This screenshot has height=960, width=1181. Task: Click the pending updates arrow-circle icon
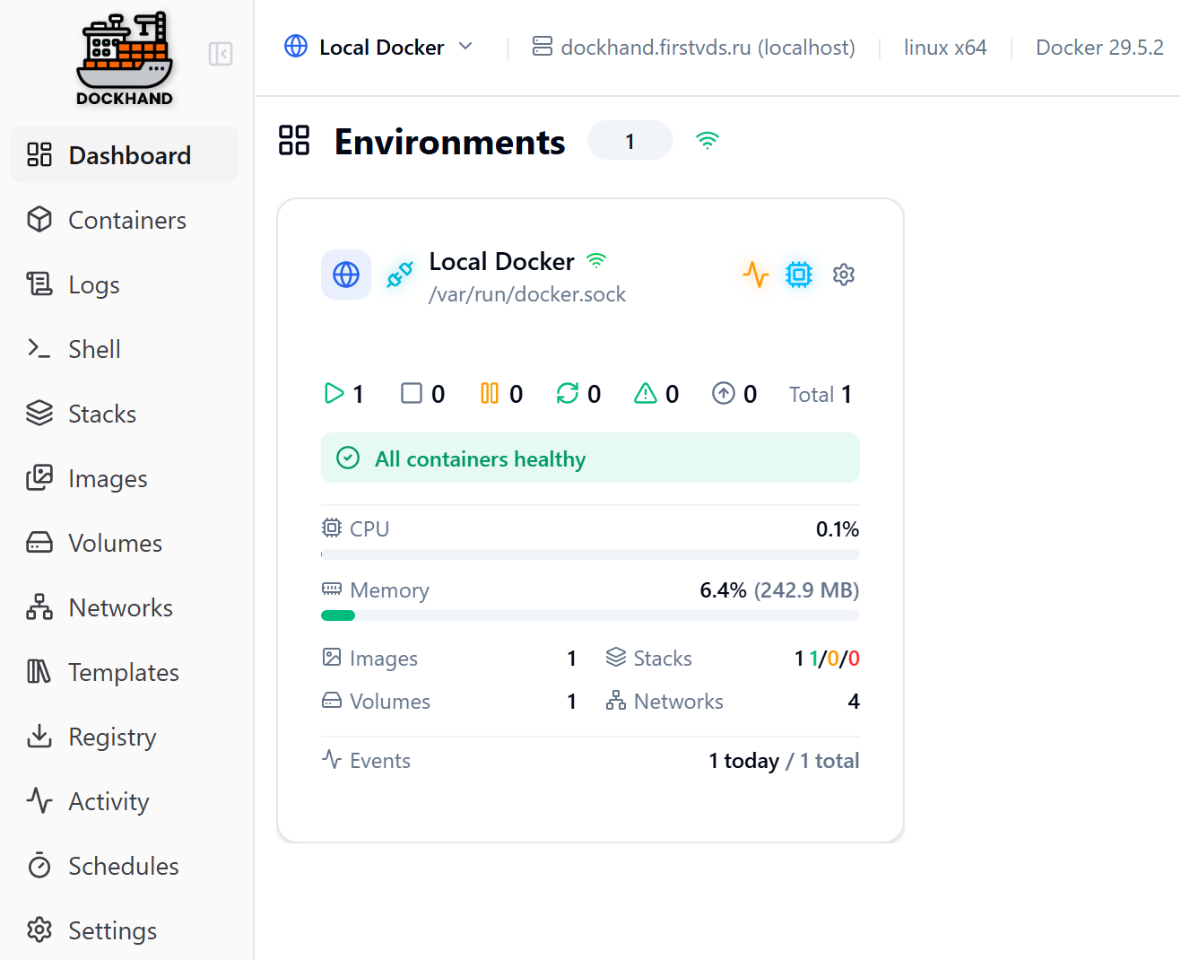tap(724, 393)
